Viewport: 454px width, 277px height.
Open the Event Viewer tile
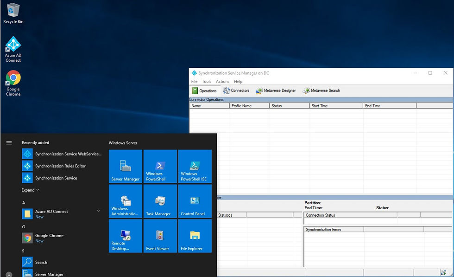click(x=160, y=236)
